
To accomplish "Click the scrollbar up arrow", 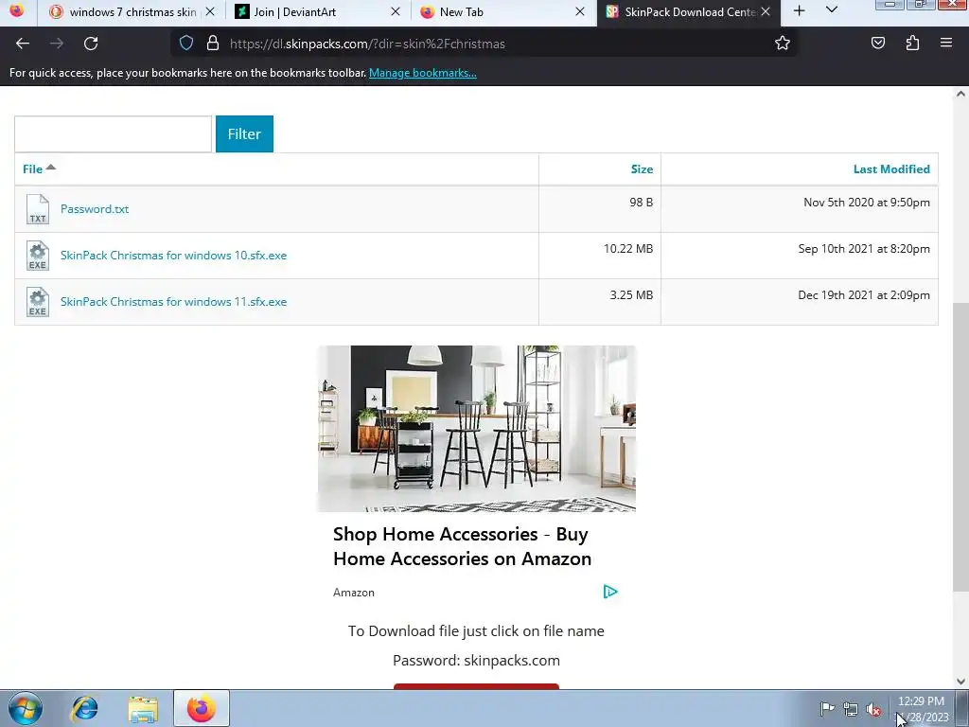I will (x=960, y=94).
